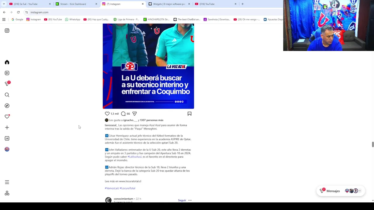Close the Kick Dashboard tab
This screenshot has width=374, height=210.
(96, 4)
